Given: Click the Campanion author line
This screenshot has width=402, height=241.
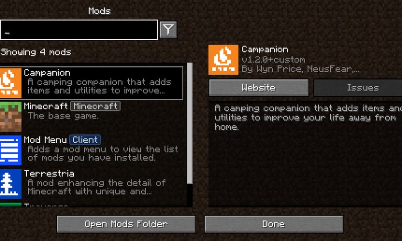Looking at the screenshot, I should [x=300, y=69].
